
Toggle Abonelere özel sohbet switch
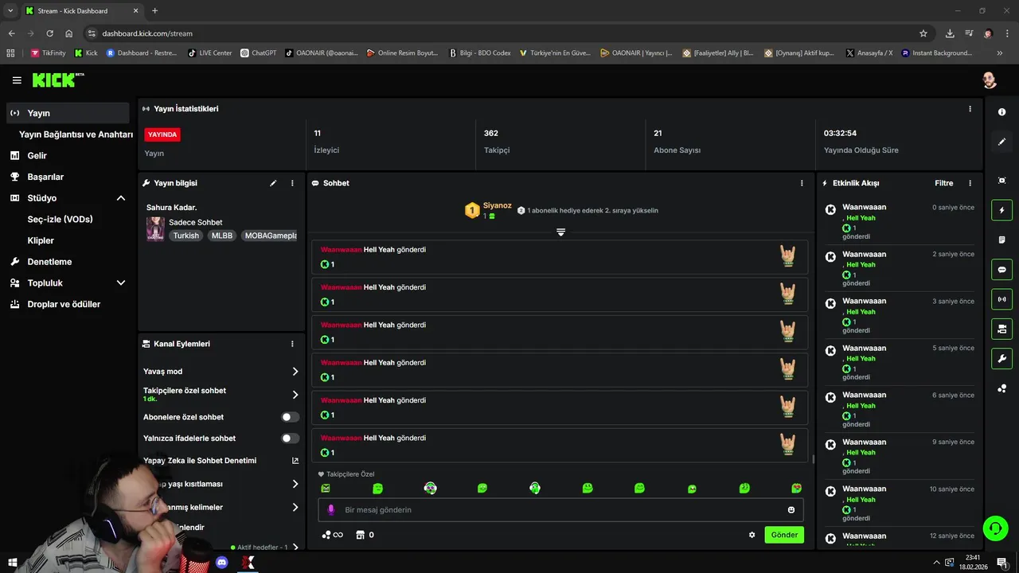pos(291,417)
